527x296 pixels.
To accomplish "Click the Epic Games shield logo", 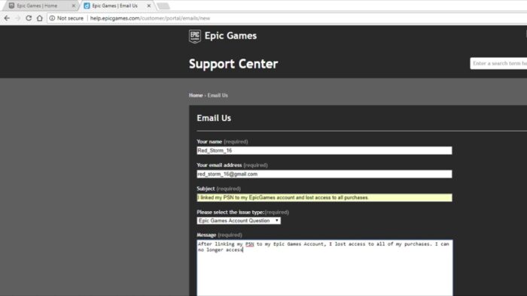I will (x=194, y=36).
